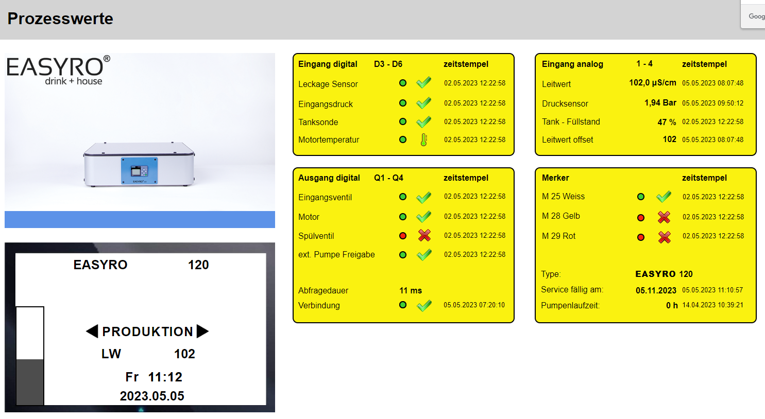Click the Type value EASYRO 120
The image size is (765, 419).
coord(664,274)
